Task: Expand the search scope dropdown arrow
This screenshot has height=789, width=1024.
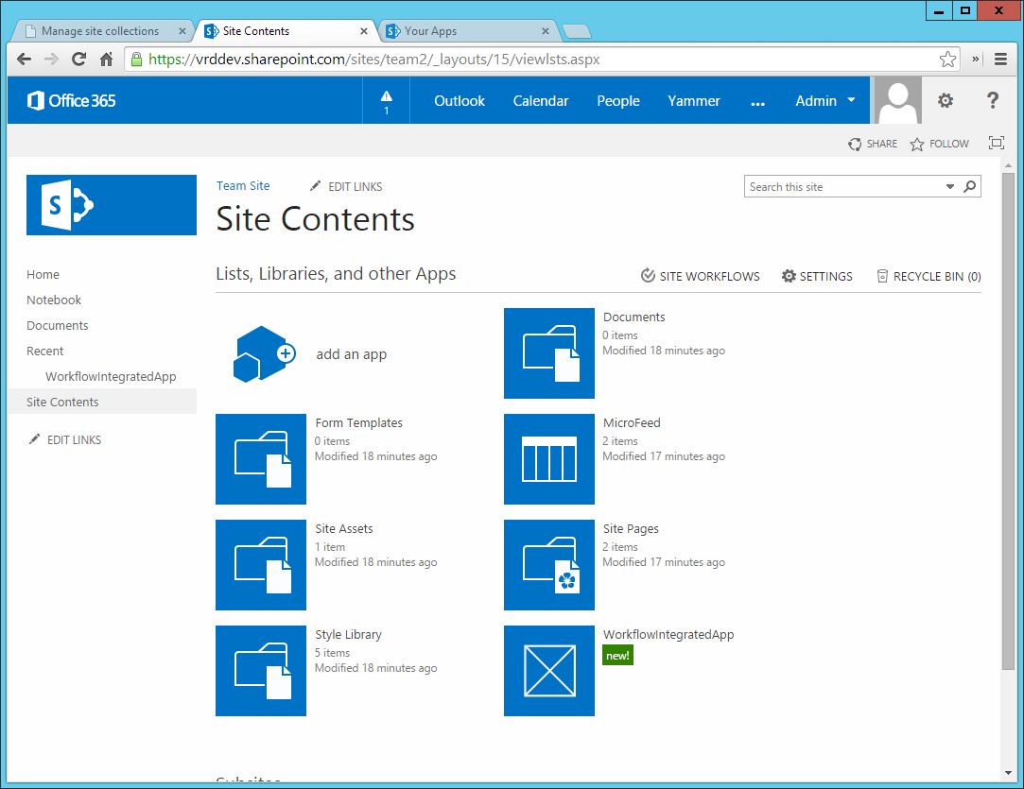Action: [x=950, y=187]
